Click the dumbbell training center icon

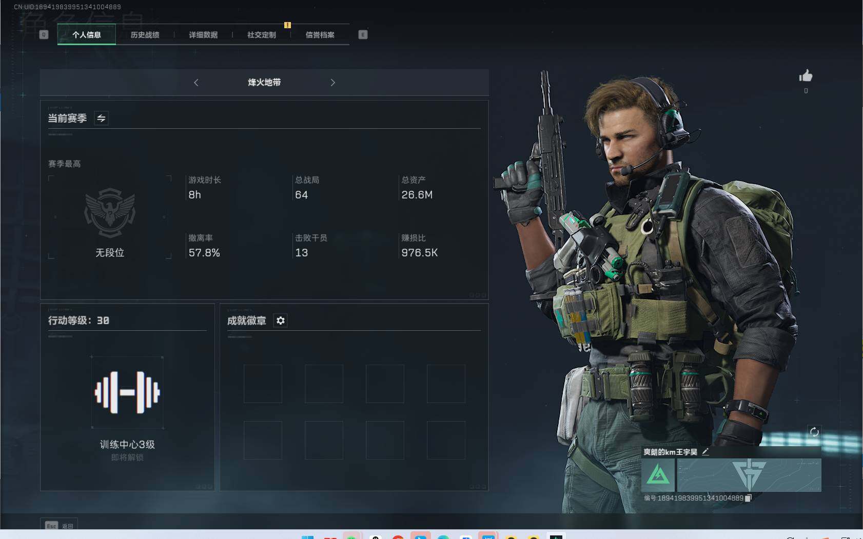(127, 392)
